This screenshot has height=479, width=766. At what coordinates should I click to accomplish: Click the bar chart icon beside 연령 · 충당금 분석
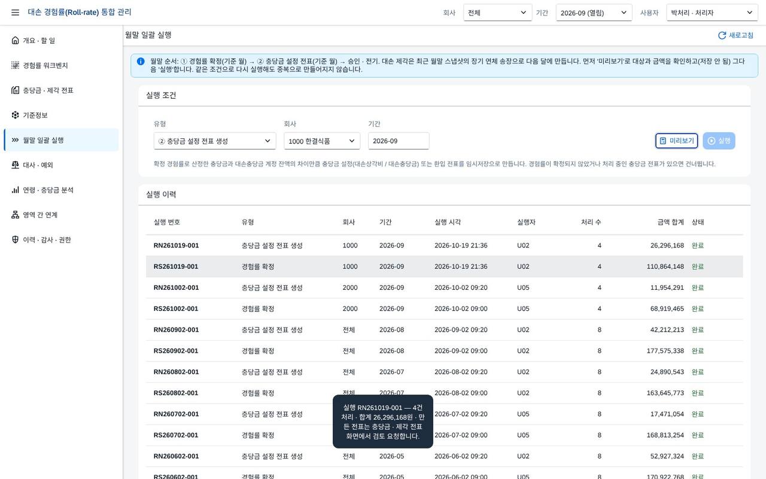(15, 190)
